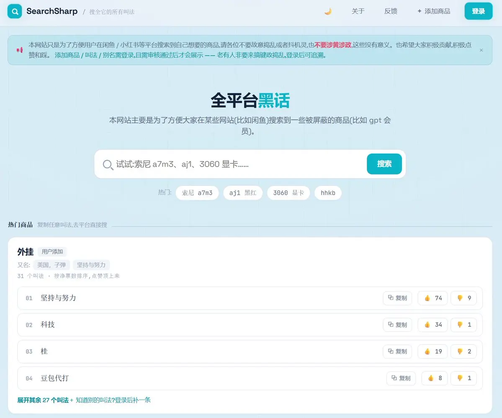The height and width of the screenshot is (418, 502).
Task: Copy the 坚持与努力 term
Action: click(397, 298)
